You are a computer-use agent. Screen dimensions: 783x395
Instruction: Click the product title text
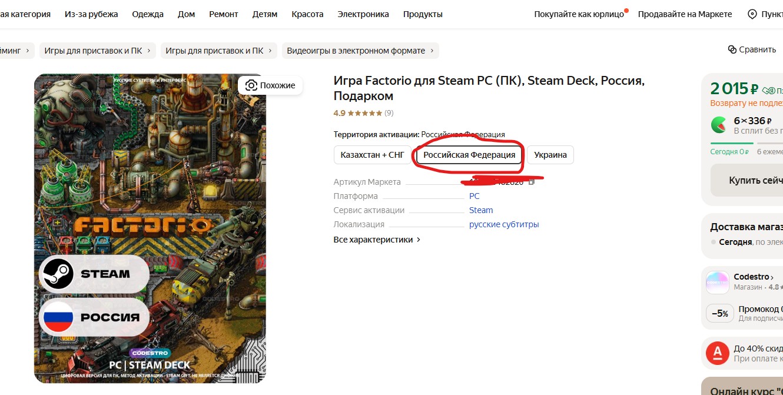pos(489,88)
